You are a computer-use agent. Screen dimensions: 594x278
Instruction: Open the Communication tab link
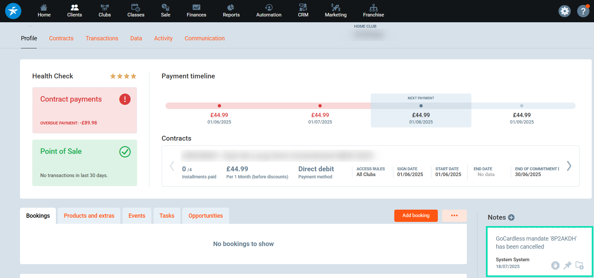(x=205, y=38)
